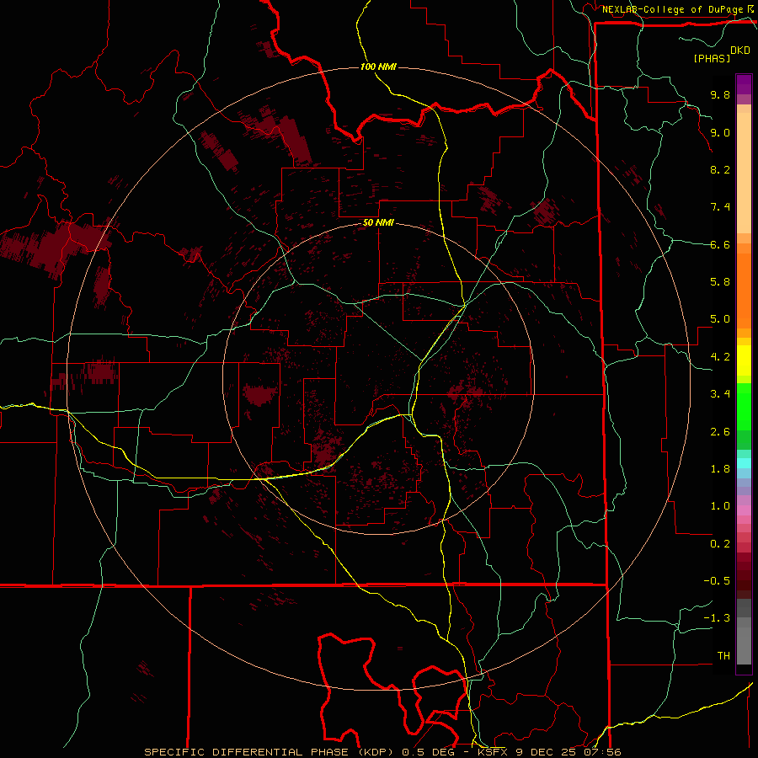Click the '[PHAS]' units label
This screenshot has width=758, height=758.
pyautogui.click(x=712, y=59)
